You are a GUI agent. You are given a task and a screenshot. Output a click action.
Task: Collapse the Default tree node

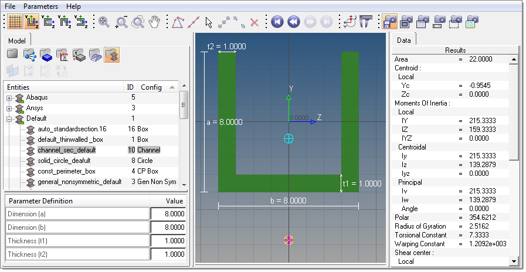[9, 118]
